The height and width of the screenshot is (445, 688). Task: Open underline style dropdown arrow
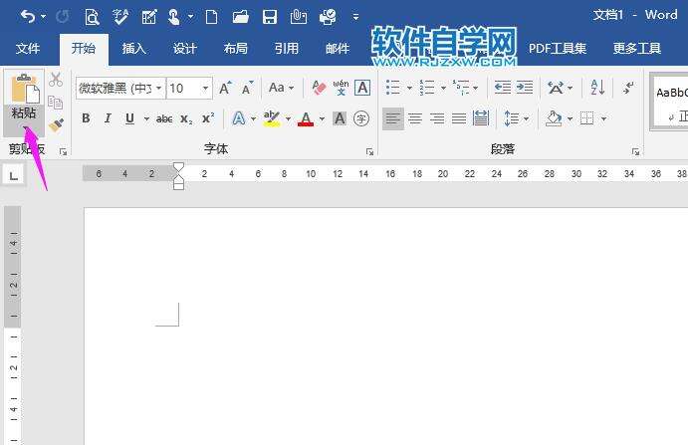(146, 118)
